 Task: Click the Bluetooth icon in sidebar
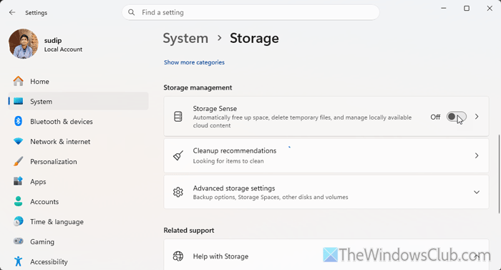click(18, 121)
